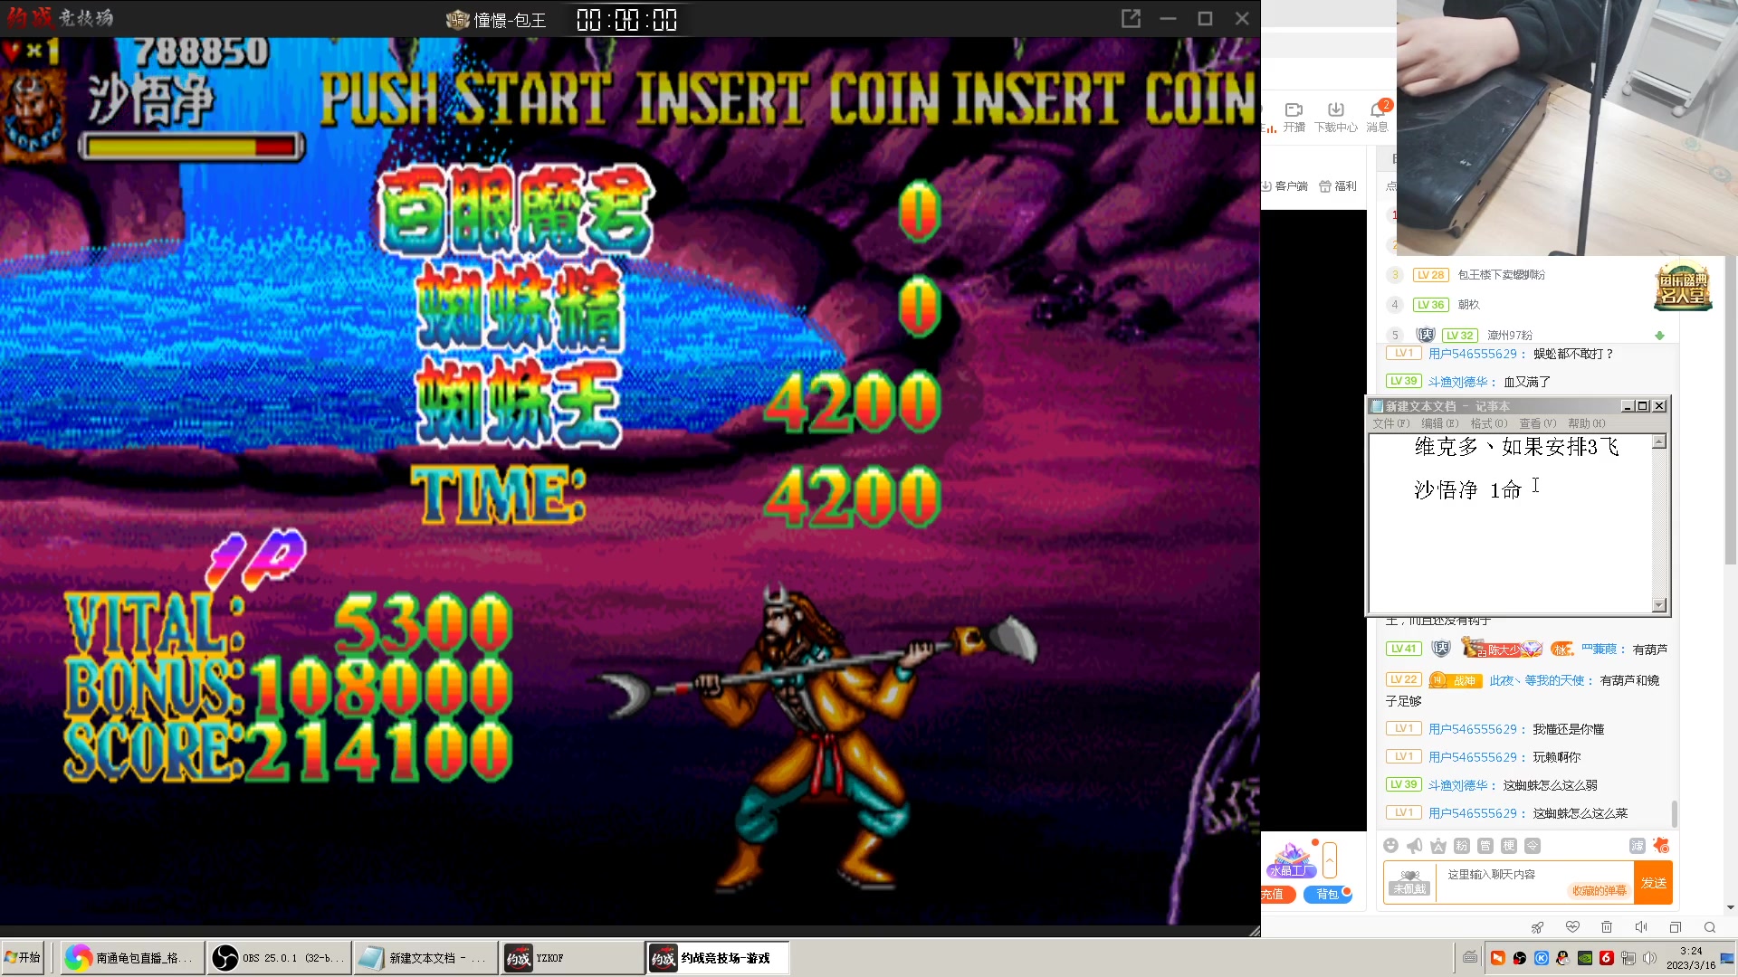
Task: Switch to 约战竞技场-游戏 taskbar item
Action: (718, 958)
